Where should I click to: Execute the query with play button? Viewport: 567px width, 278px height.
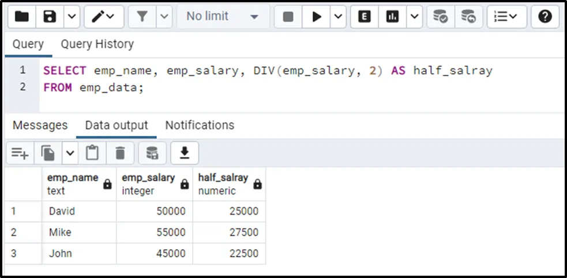pos(317,17)
